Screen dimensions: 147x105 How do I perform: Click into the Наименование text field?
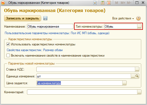(50, 27)
